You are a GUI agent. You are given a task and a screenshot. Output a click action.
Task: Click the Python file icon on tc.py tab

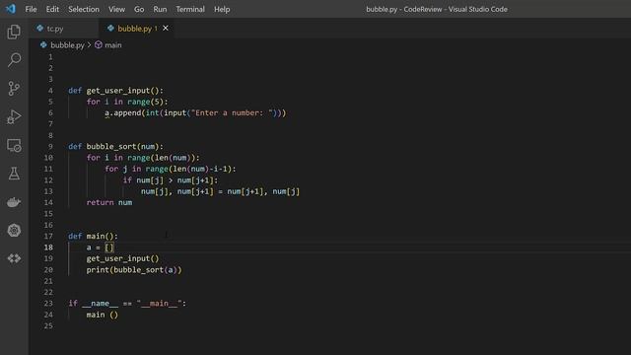pyautogui.click(x=39, y=29)
